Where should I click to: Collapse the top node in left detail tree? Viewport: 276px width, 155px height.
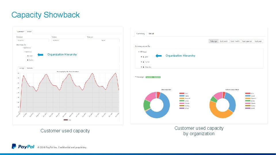point(23,48)
